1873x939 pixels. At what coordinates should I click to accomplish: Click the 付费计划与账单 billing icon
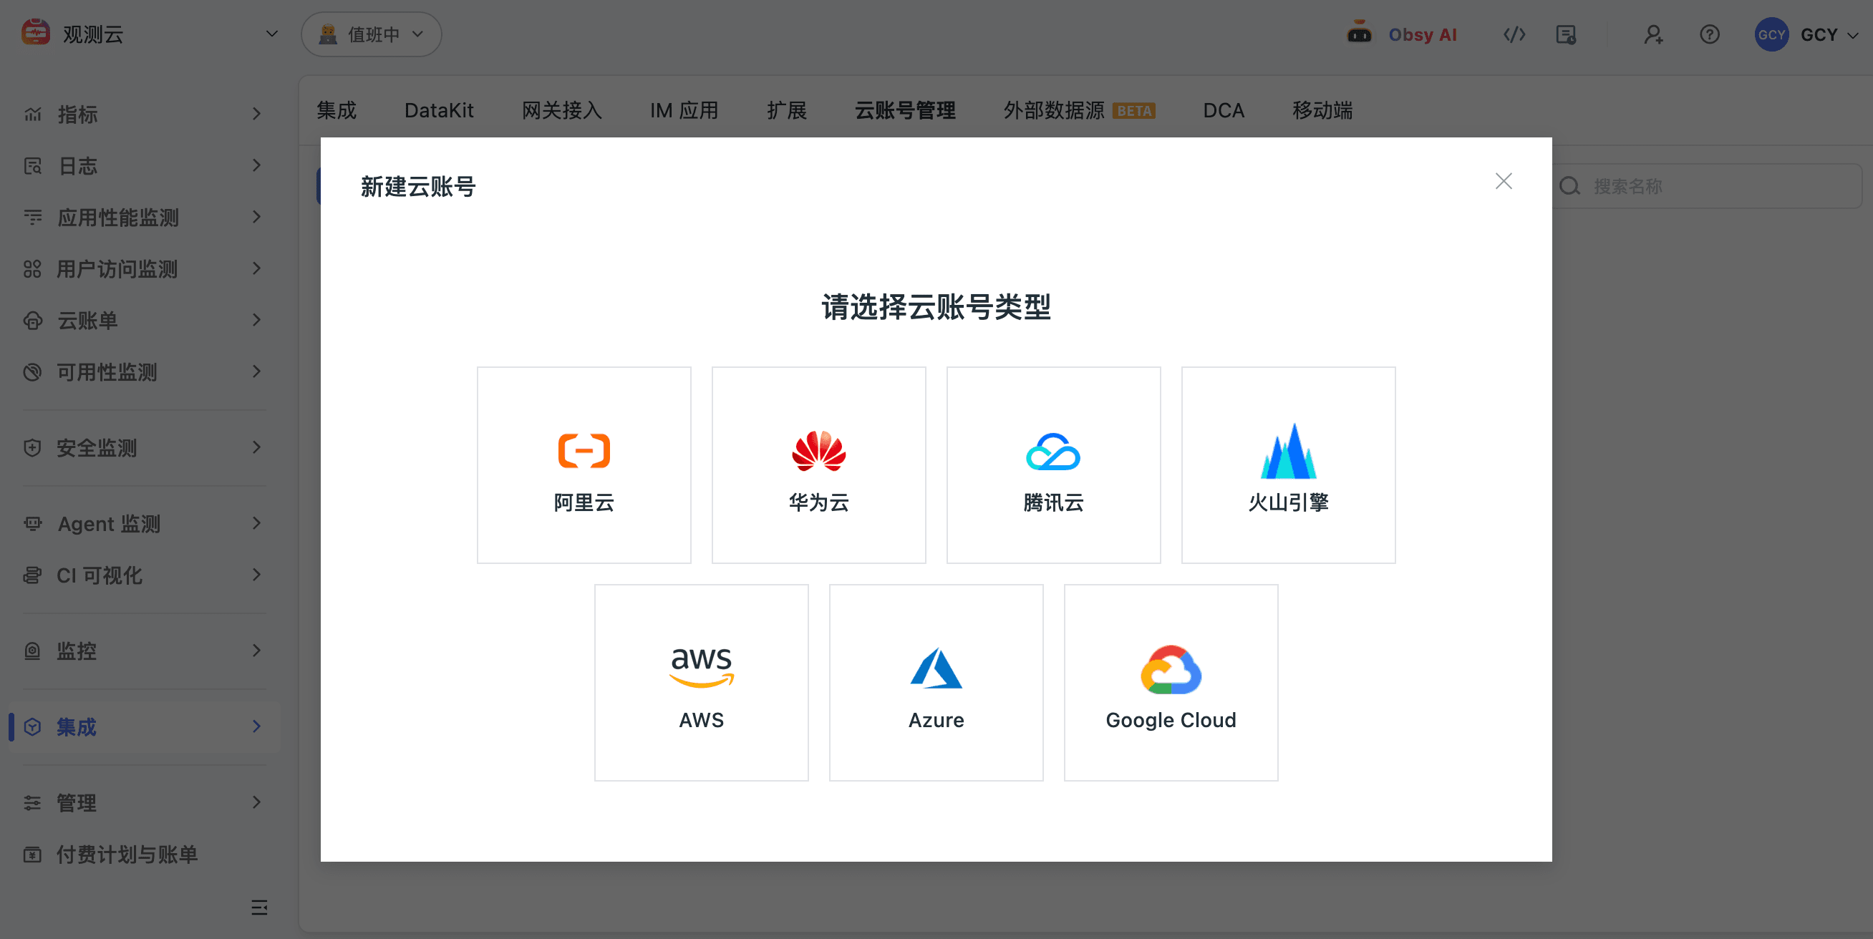click(33, 855)
